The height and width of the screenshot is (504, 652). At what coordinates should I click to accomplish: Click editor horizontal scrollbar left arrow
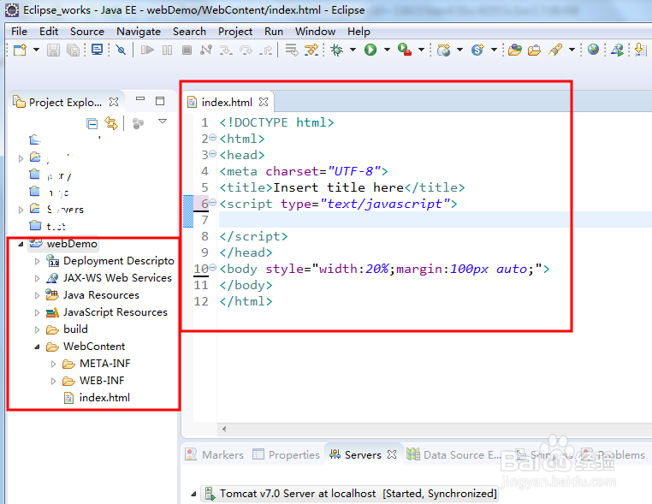coord(224,429)
